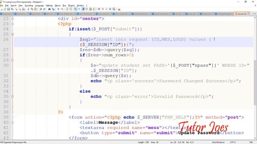Close the request.php tab

pos(249,14)
